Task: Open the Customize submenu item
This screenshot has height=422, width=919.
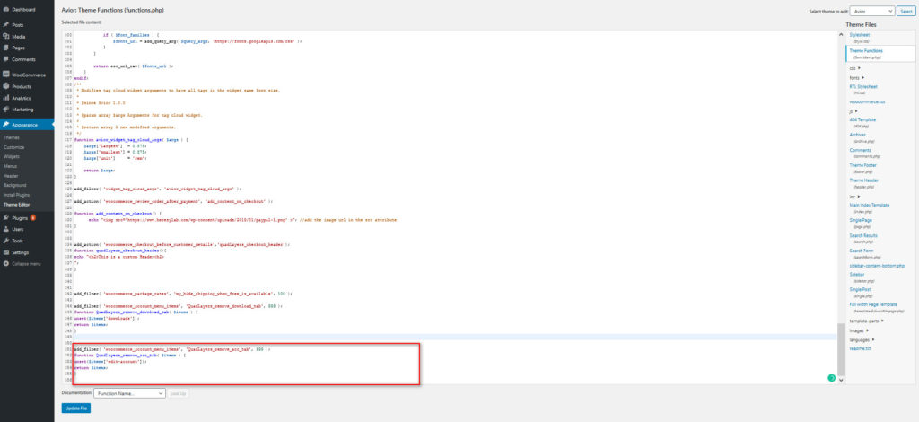Action: tap(14, 147)
